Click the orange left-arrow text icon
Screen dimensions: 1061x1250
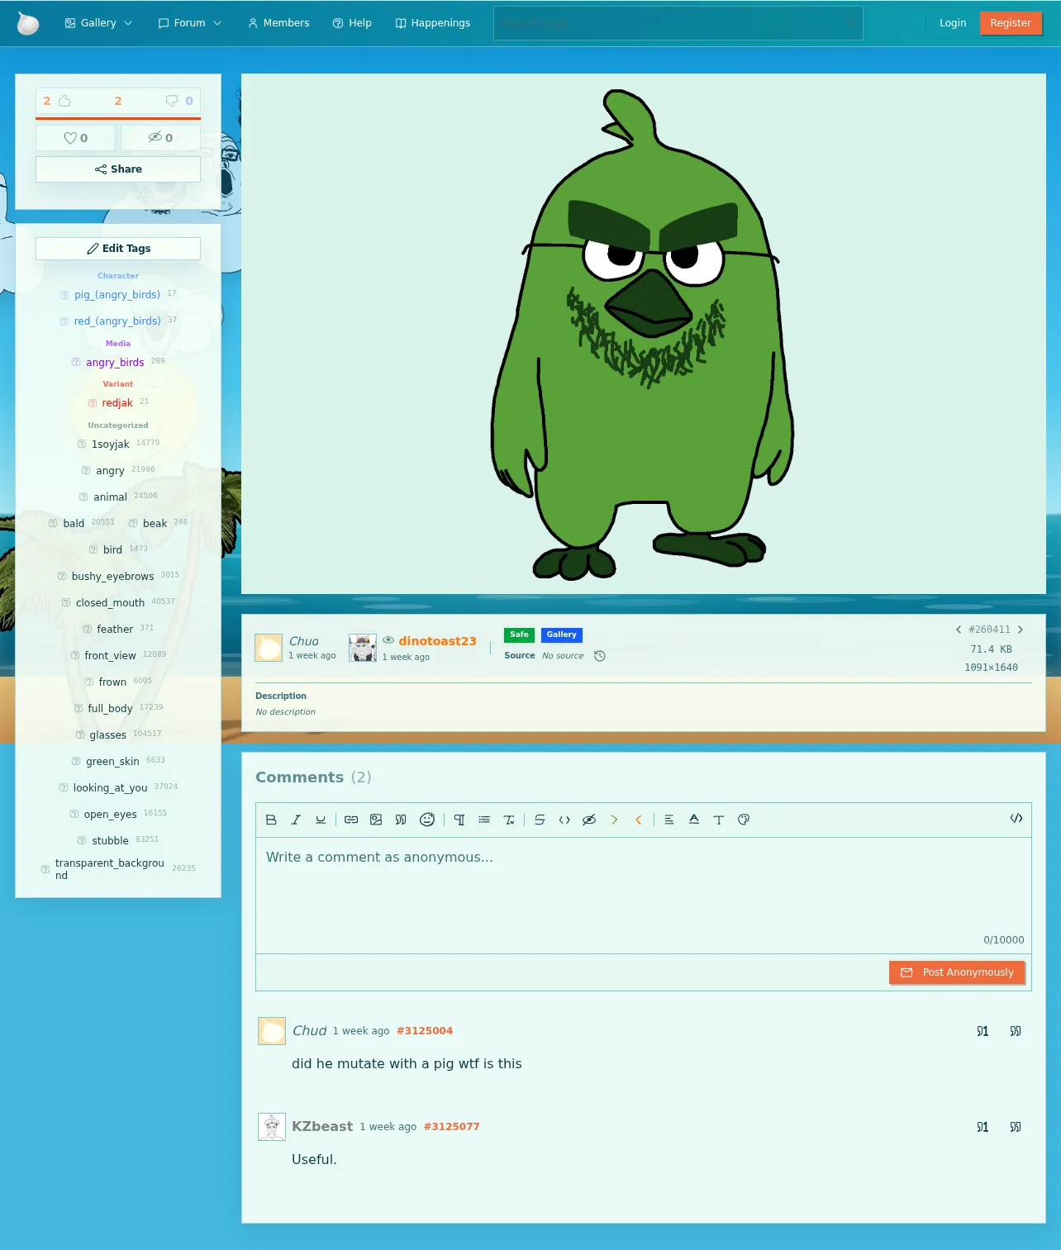[x=639, y=820]
